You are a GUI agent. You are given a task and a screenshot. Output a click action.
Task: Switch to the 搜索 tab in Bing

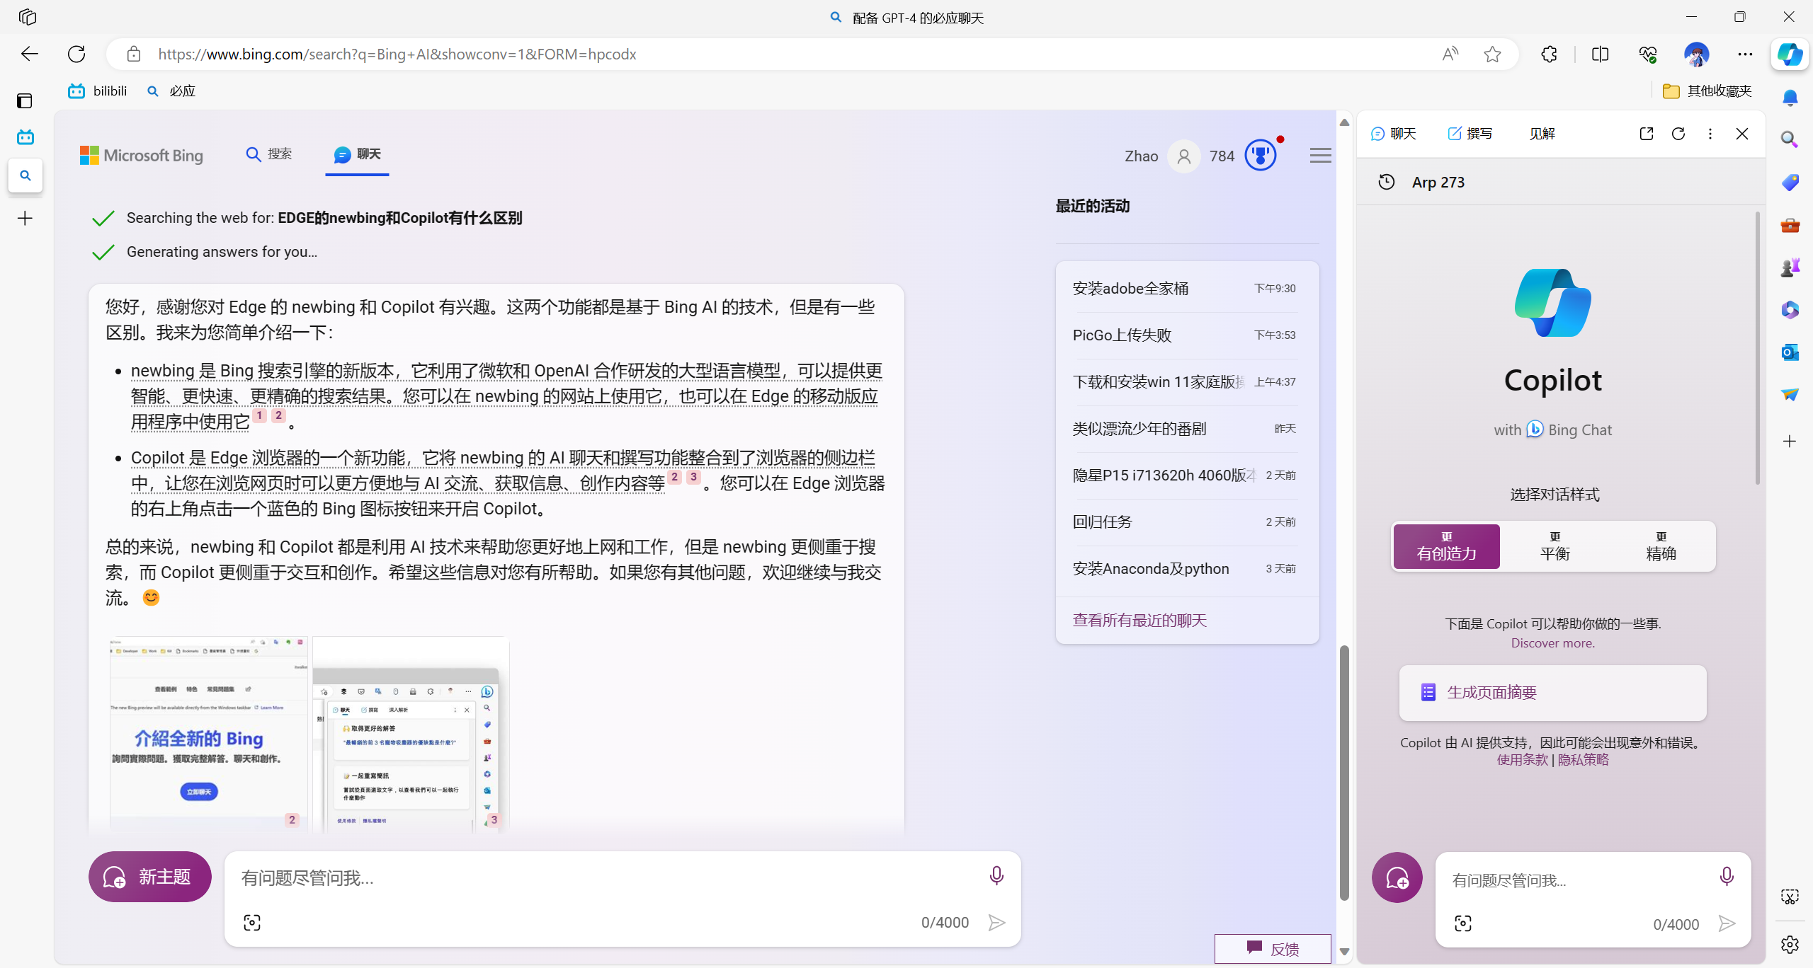[269, 154]
